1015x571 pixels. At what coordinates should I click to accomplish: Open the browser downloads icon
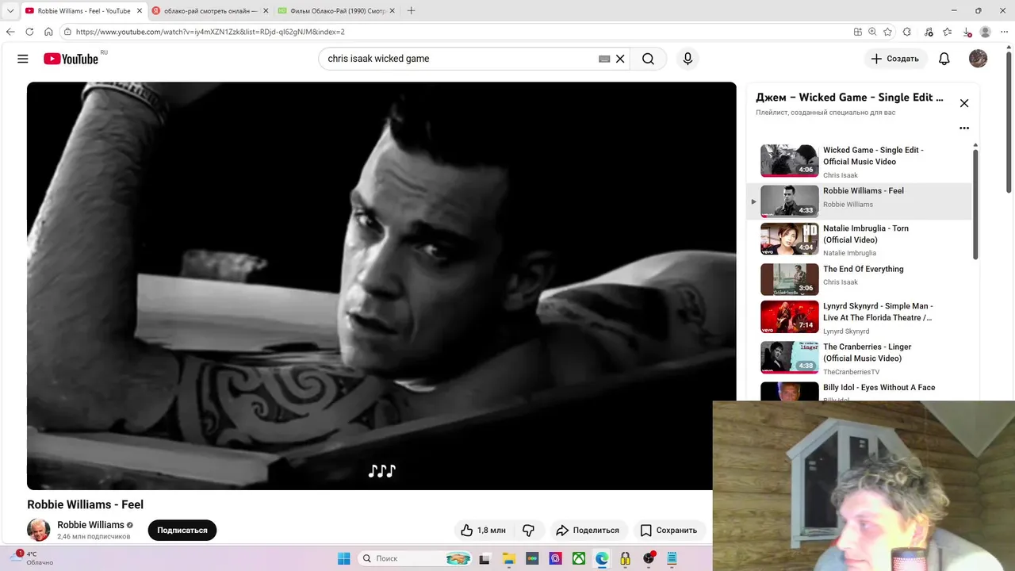click(967, 32)
